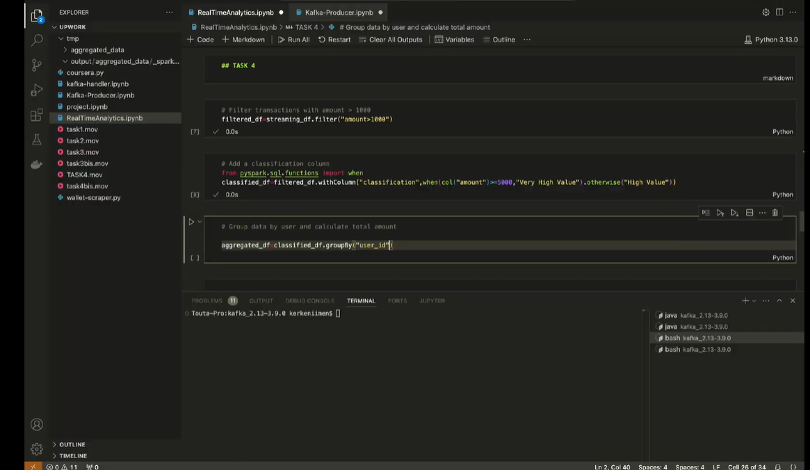Split the cell using cell toolbar icon
Viewport: 810px width, 470px height.
pyautogui.click(x=750, y=213)
